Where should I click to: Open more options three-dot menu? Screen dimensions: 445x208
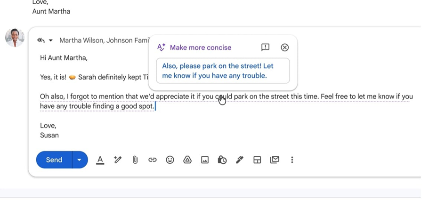(x=292, y=160)
